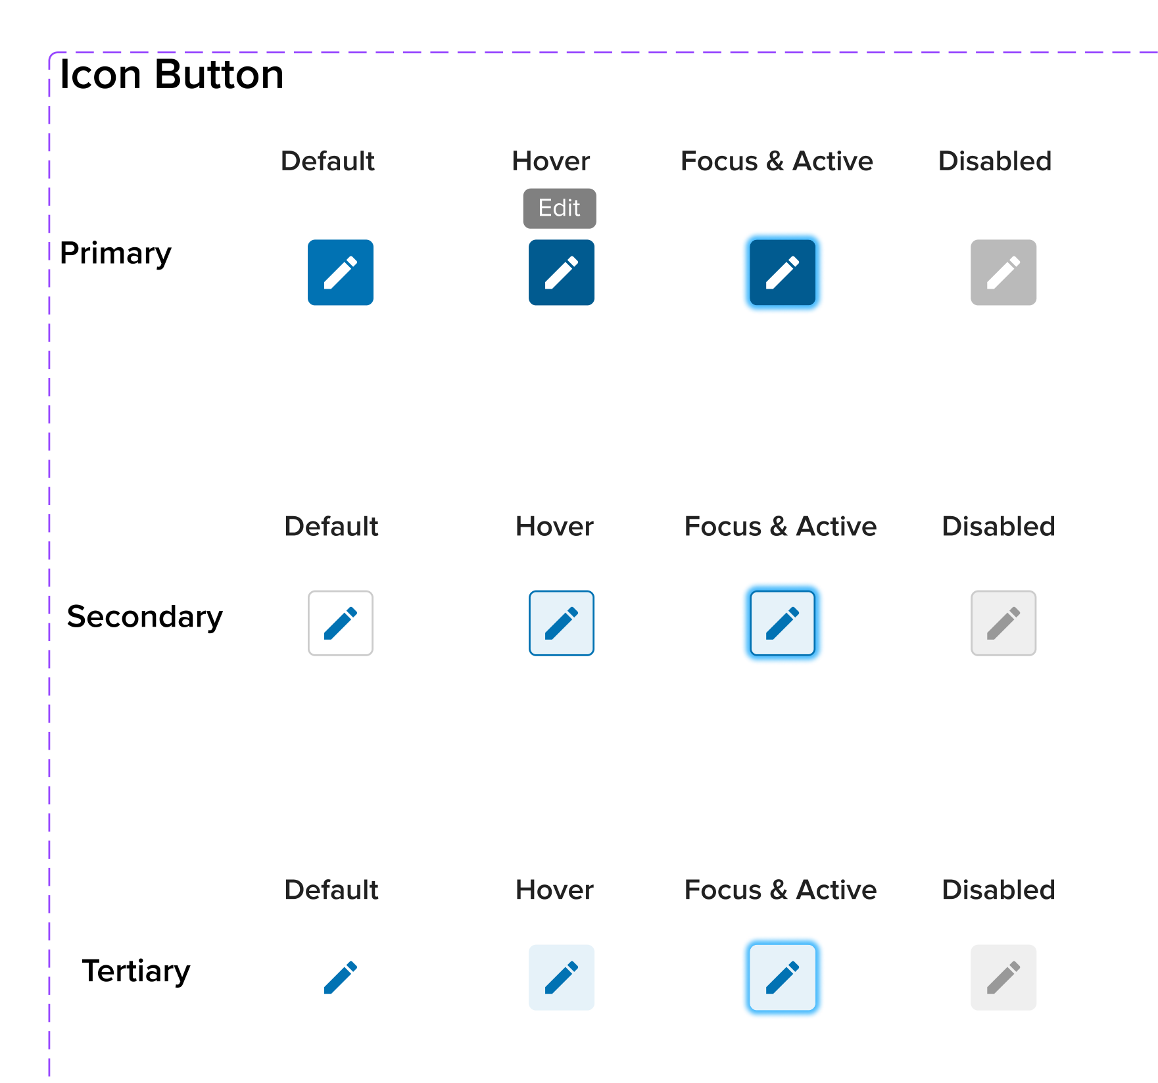Click the Secondary row label

tap(145, 617)
